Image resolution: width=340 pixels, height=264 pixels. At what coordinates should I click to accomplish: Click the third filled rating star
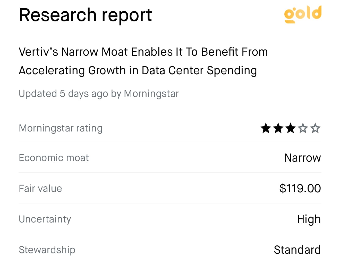pyautogui.click(x=291, y=128)
